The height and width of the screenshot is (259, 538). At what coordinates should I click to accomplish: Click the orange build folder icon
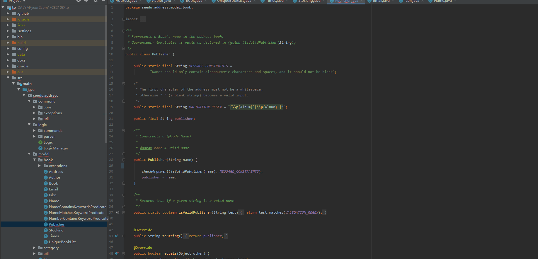point(14,43)
